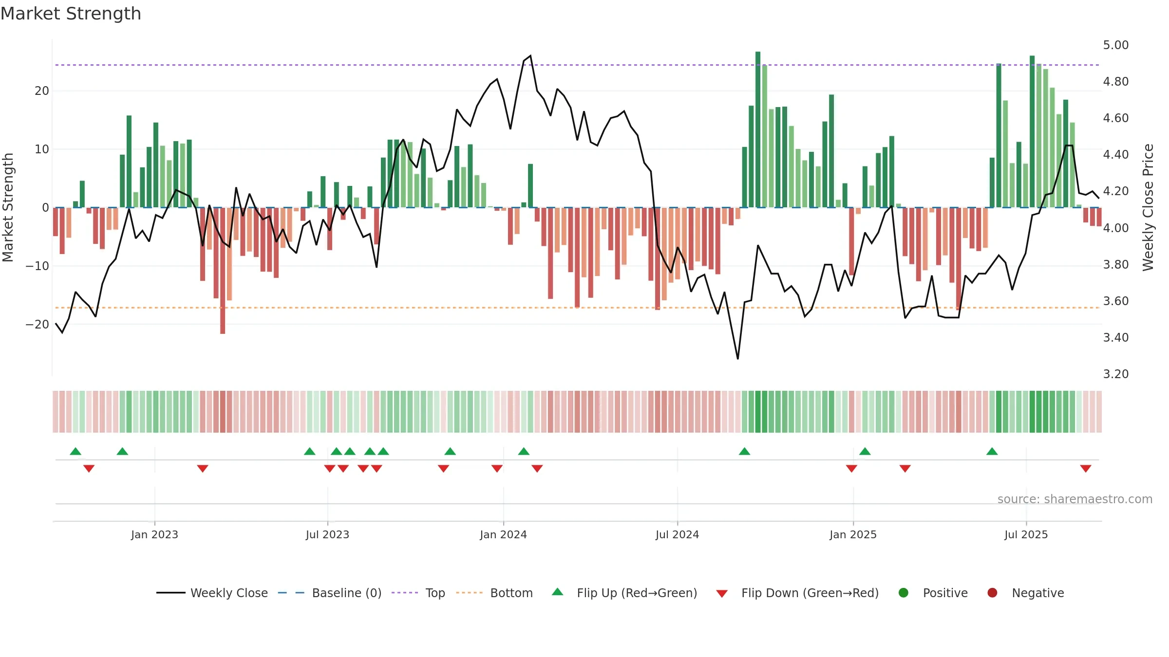
Task: Click the red Negative circle legend icon
Action: [x=992, y=593]
